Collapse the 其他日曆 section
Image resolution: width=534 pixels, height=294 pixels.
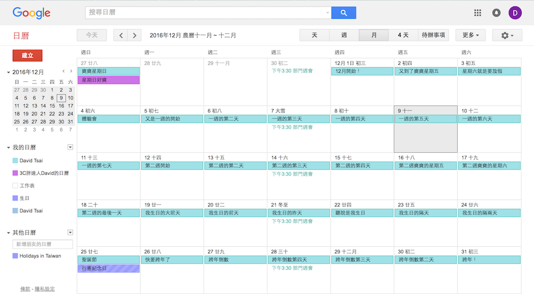9,233
